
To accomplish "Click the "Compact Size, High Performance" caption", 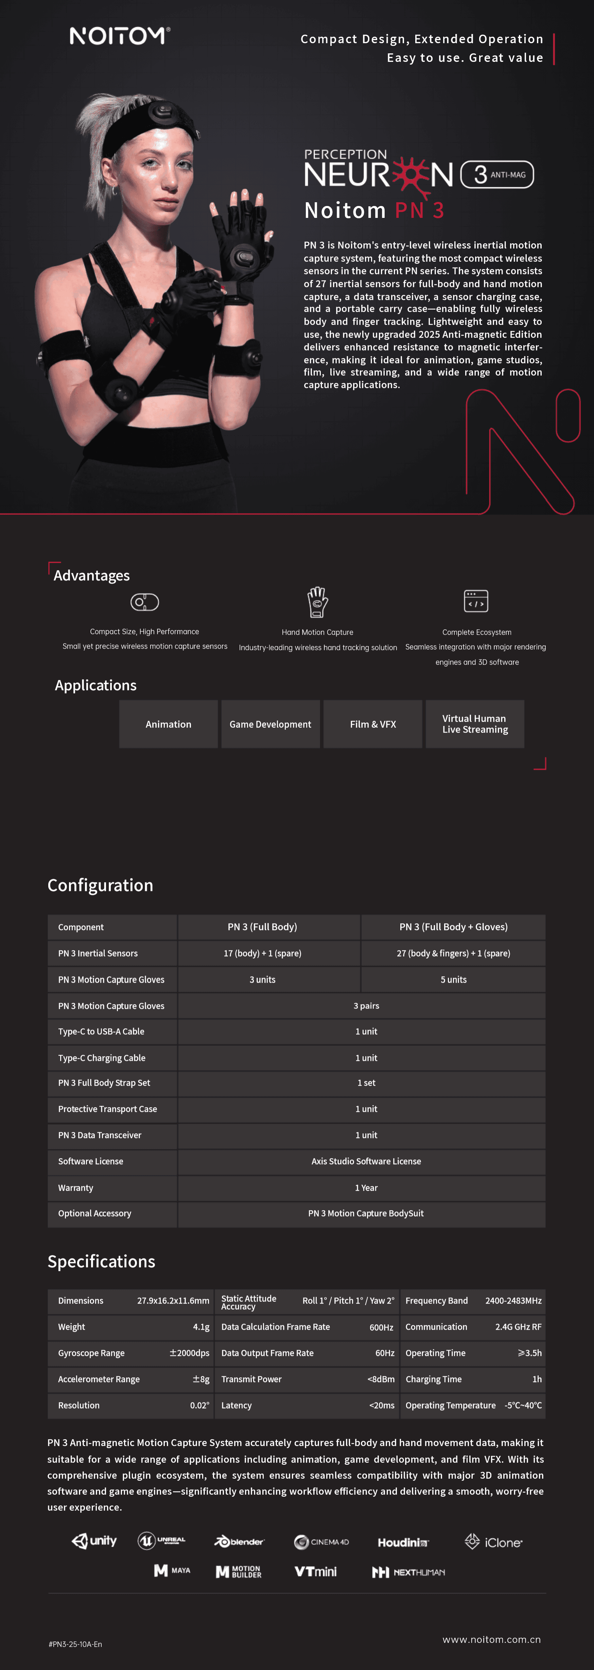I will 144,632.
